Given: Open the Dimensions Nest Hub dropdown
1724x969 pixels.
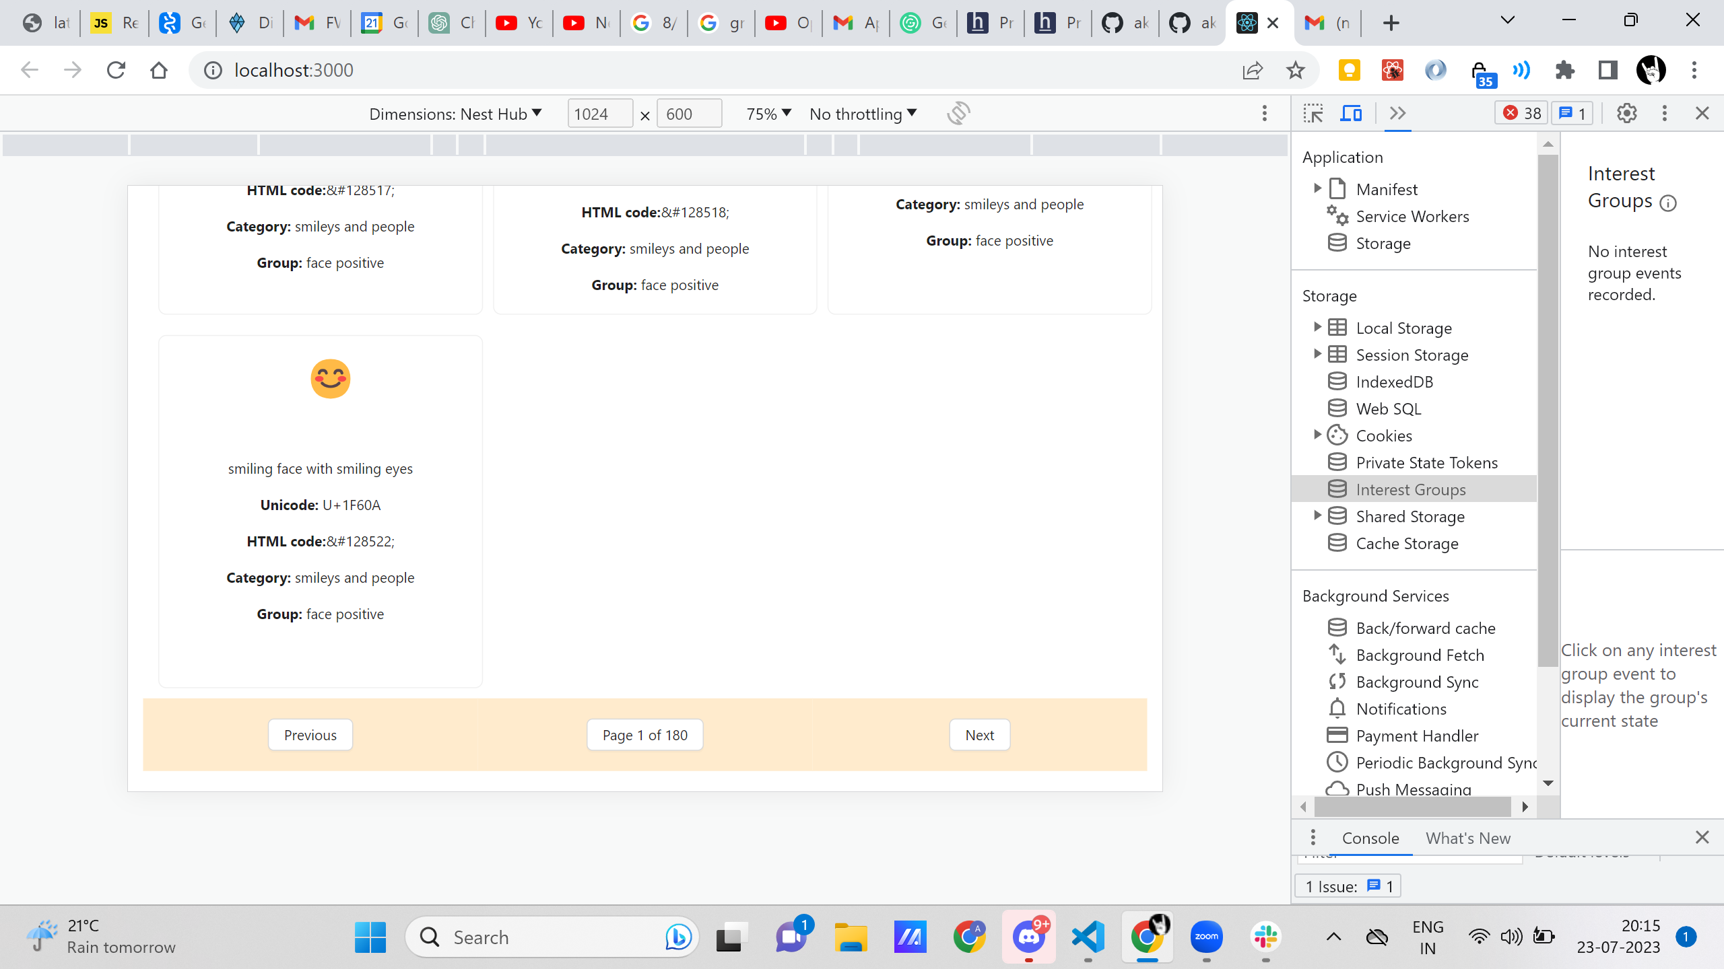Looking at the screenshot, I should tap(455, 114).
